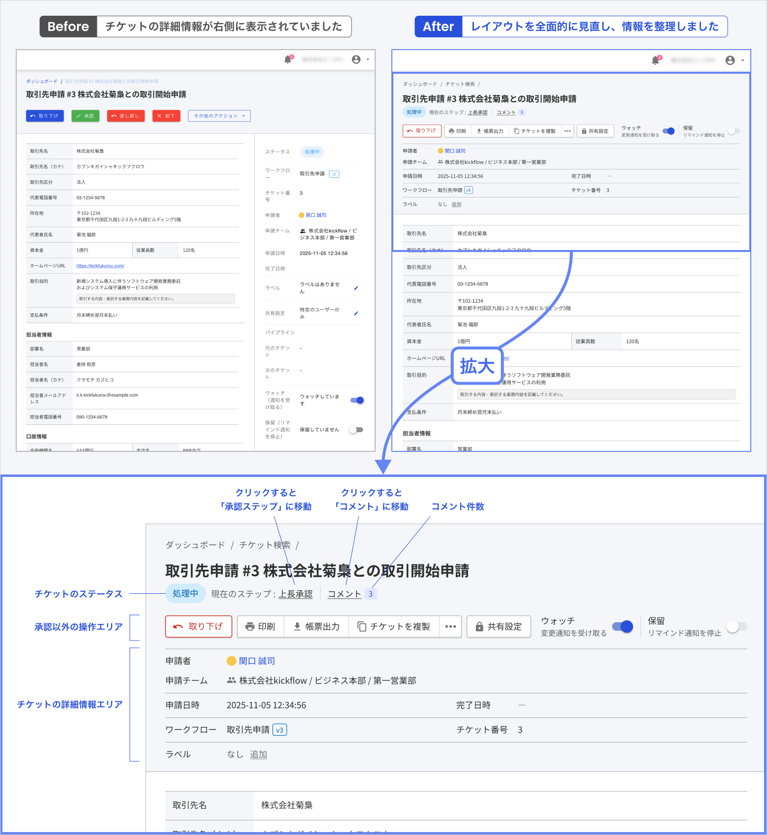Open https://kickfukurou.com/ link in Before panel

pos(100,266)
